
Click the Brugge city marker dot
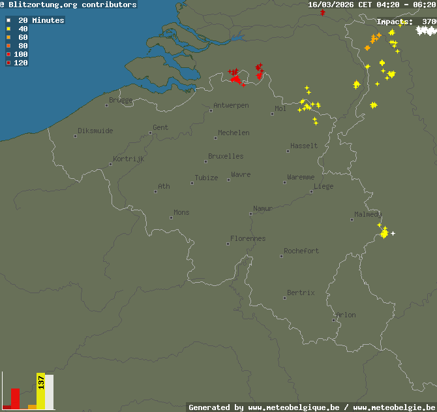point(107,104)
